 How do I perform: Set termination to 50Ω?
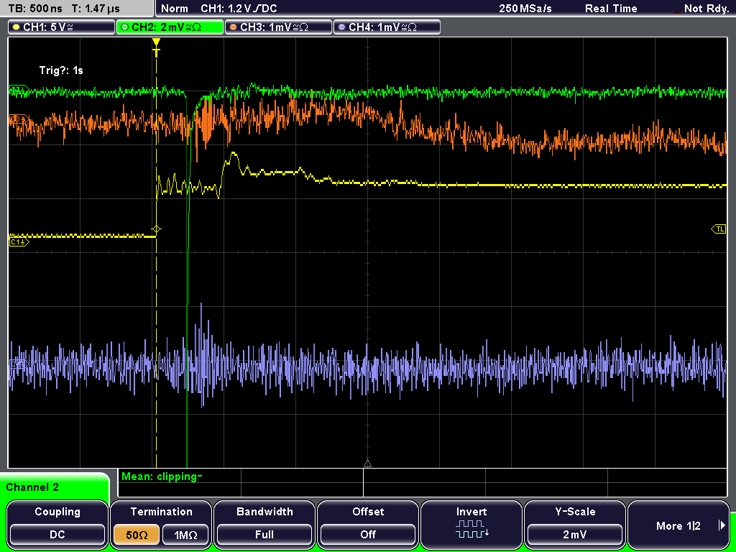click(137, 535)
